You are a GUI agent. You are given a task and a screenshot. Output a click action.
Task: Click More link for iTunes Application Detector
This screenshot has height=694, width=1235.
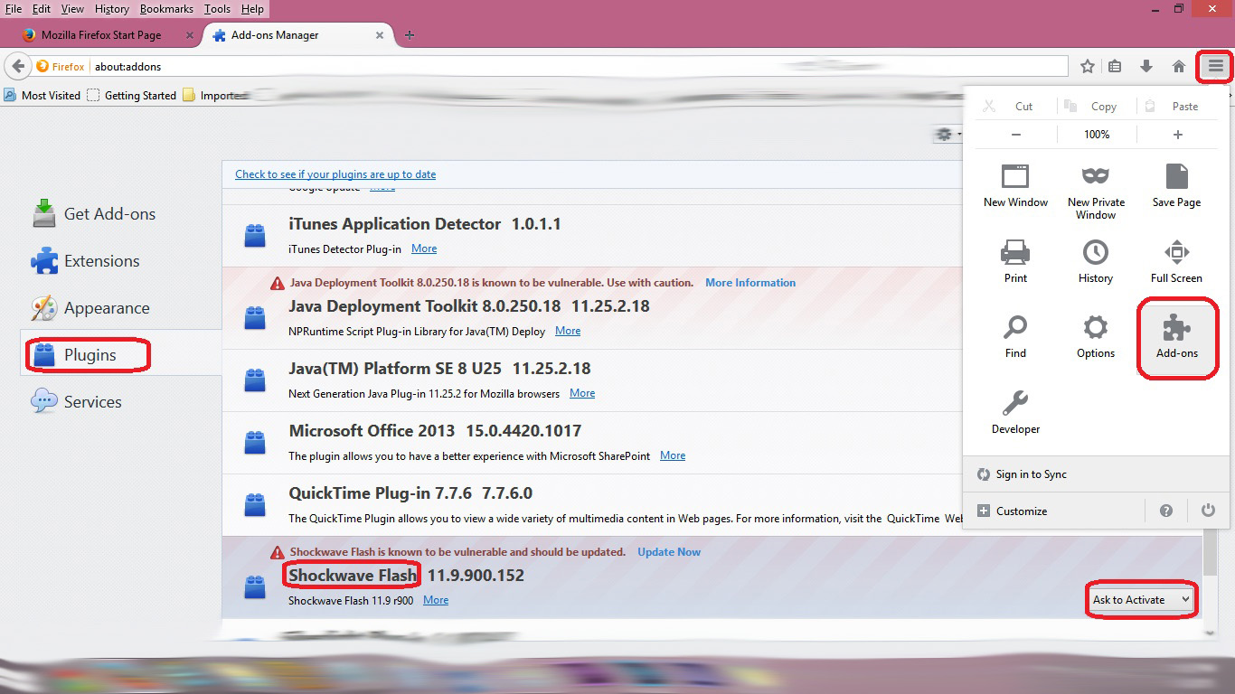pyautogui.click(x=424, y=249)
